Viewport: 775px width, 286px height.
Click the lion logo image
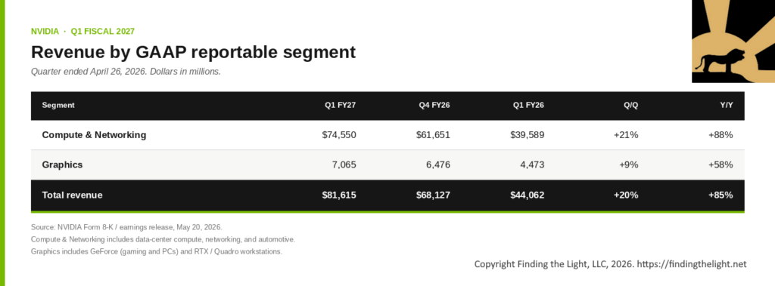pyautogui.click(x=733, y=42)
